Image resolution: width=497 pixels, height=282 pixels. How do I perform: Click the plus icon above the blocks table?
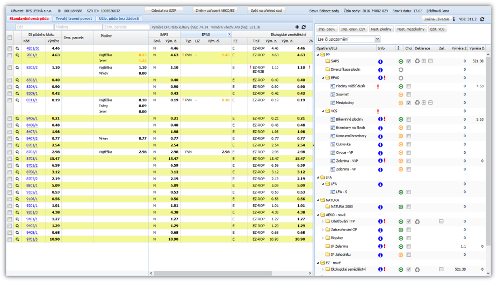click(297, 27)
